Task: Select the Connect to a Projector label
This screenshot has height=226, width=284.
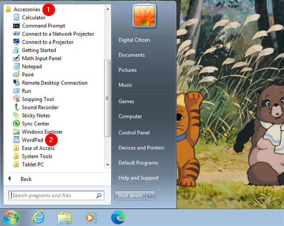Action: [x=48, y=42]
